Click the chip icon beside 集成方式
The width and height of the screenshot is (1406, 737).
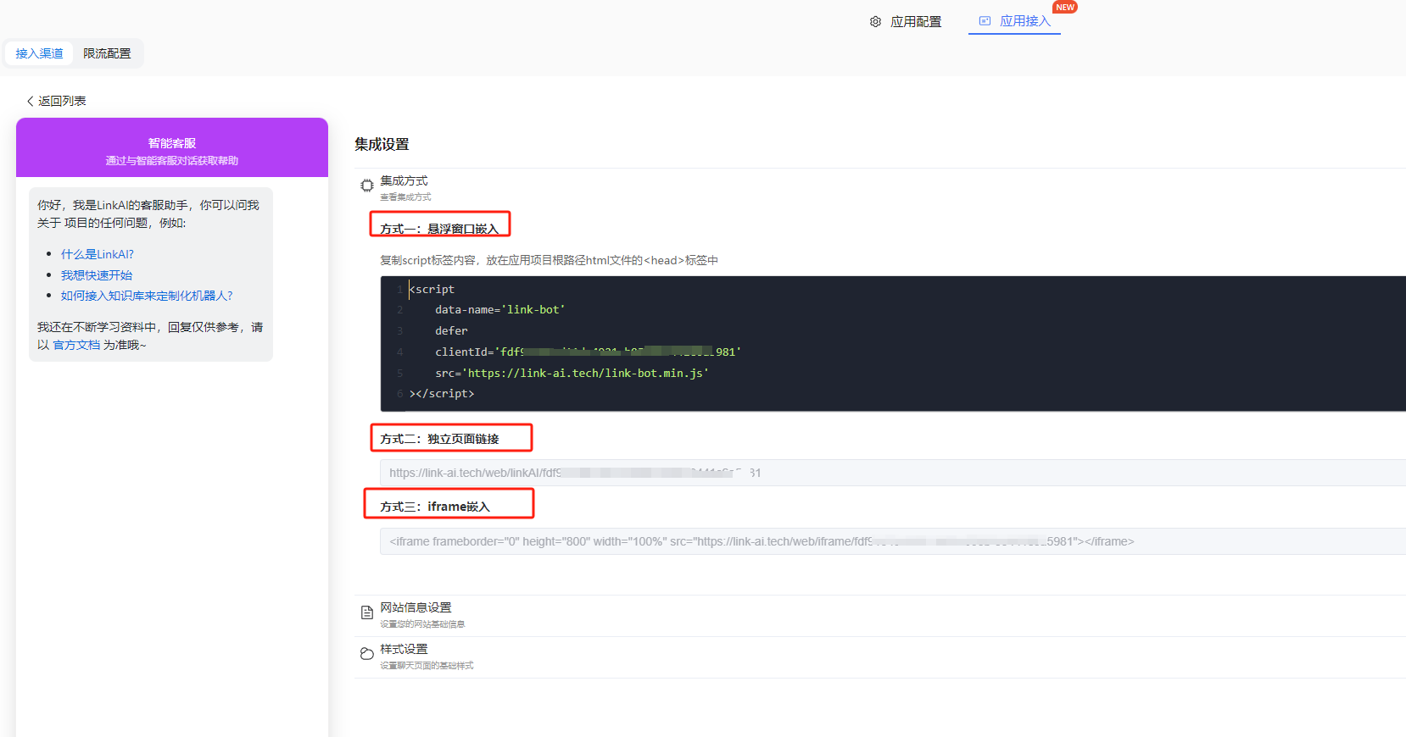coord(367,186)
